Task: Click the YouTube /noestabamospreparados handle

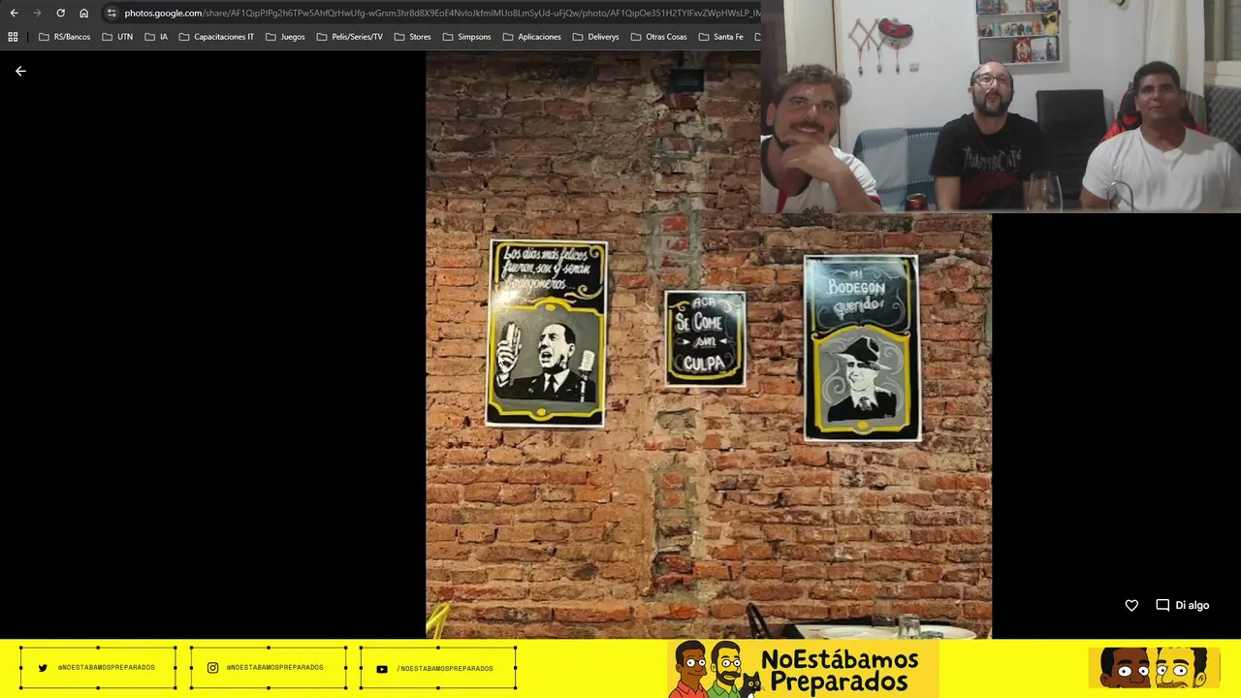Action: coord(445,668)
